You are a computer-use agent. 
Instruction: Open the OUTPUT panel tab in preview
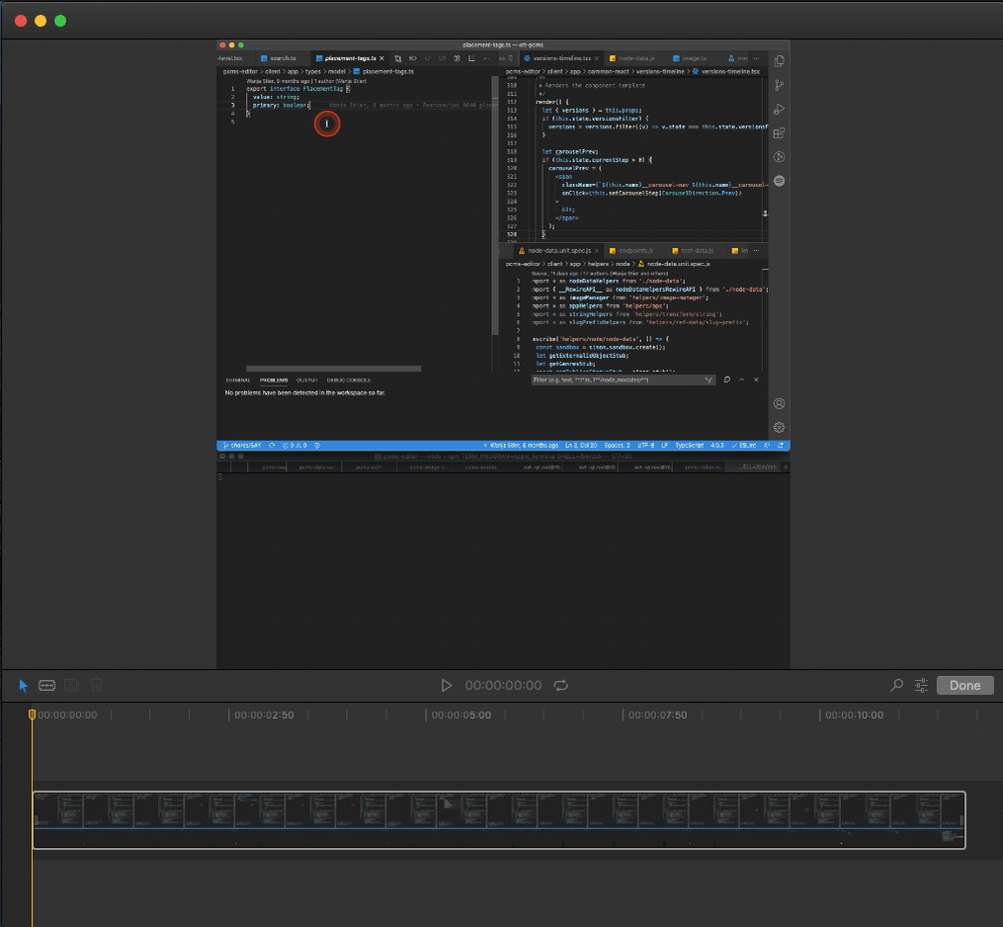[307, 380]
